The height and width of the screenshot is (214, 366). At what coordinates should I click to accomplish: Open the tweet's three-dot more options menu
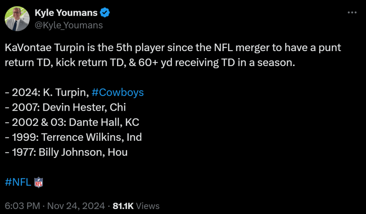[x=352, y=13]
